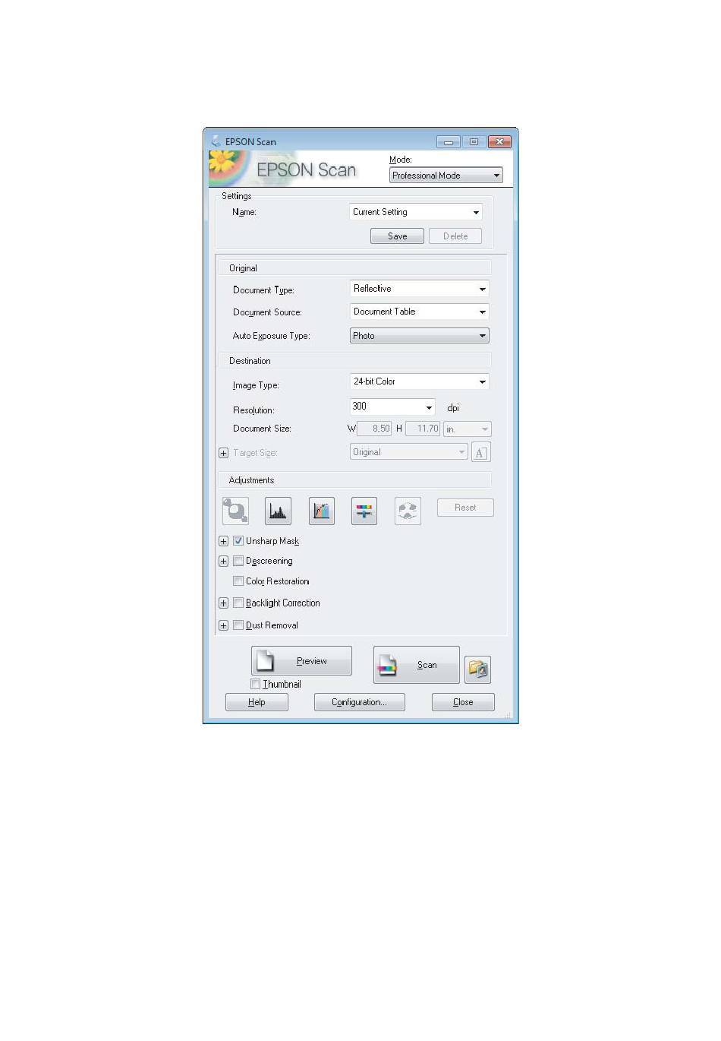The width and height of the screenshot is (721, 1041).
Task: Open the Resolution dropdown
Action: tap(392, 407)
